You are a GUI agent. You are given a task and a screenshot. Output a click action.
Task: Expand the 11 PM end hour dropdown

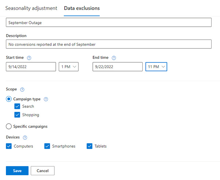156,67
